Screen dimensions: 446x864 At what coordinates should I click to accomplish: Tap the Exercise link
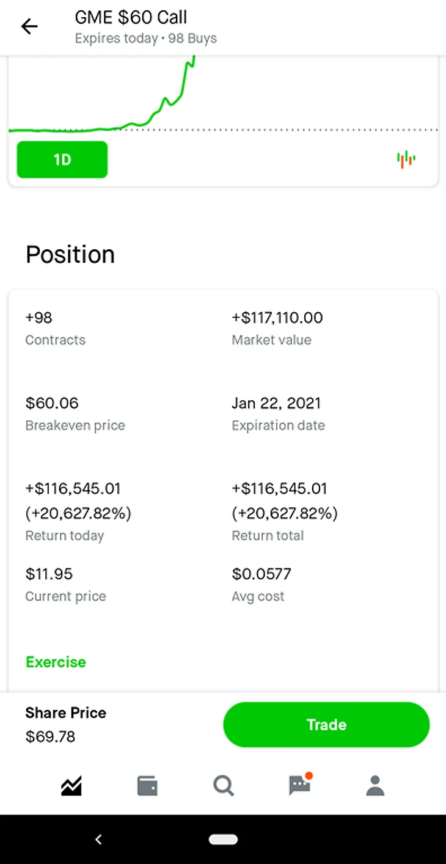pos(56,662)
